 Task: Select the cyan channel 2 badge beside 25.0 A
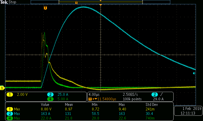coord(50,95)
